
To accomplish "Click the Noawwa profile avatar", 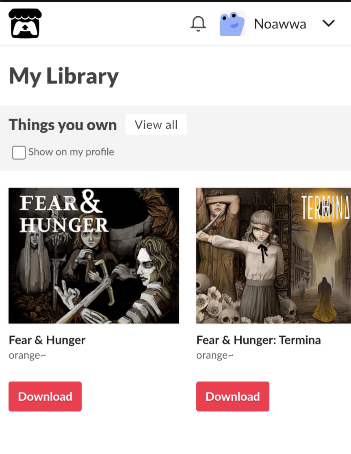I will (x=232, y=24).
